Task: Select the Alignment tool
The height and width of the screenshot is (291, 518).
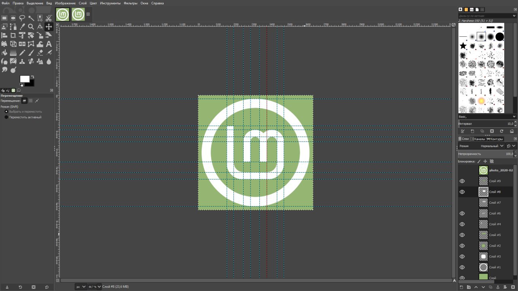Action: pyautogui.click(x=4, y=36)
